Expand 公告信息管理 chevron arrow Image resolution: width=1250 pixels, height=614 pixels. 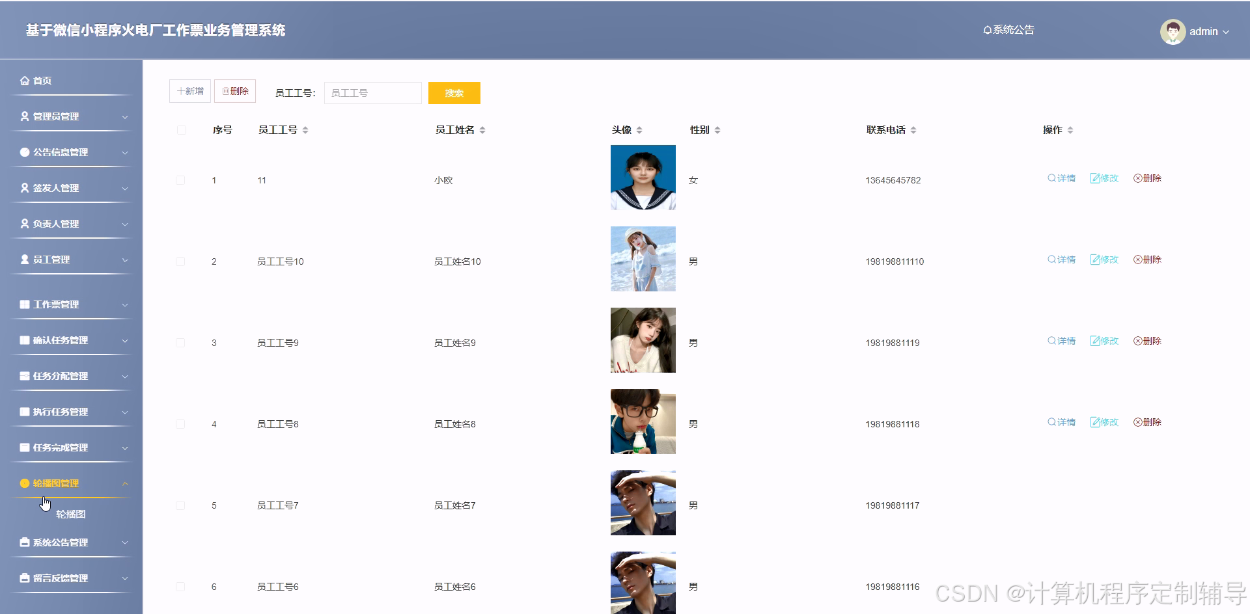pos(125,153)
